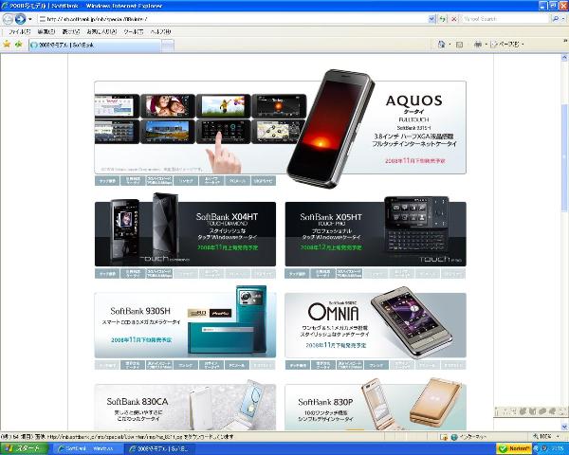The width and height of the screenshot is (569, 455).
Task: Click the gold 830P flip phone image
Action: (x=435, y=402)
